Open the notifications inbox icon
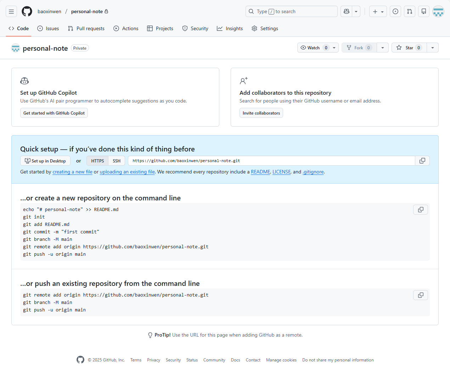Image resolution: width=450 pixels, height=382 pixels. (x=424, y=11)
